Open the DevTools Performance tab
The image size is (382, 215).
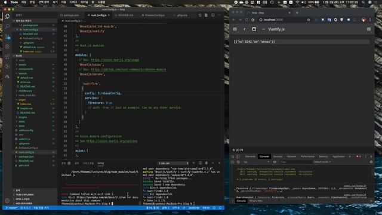pyautogui.click(x=307, y=156)
